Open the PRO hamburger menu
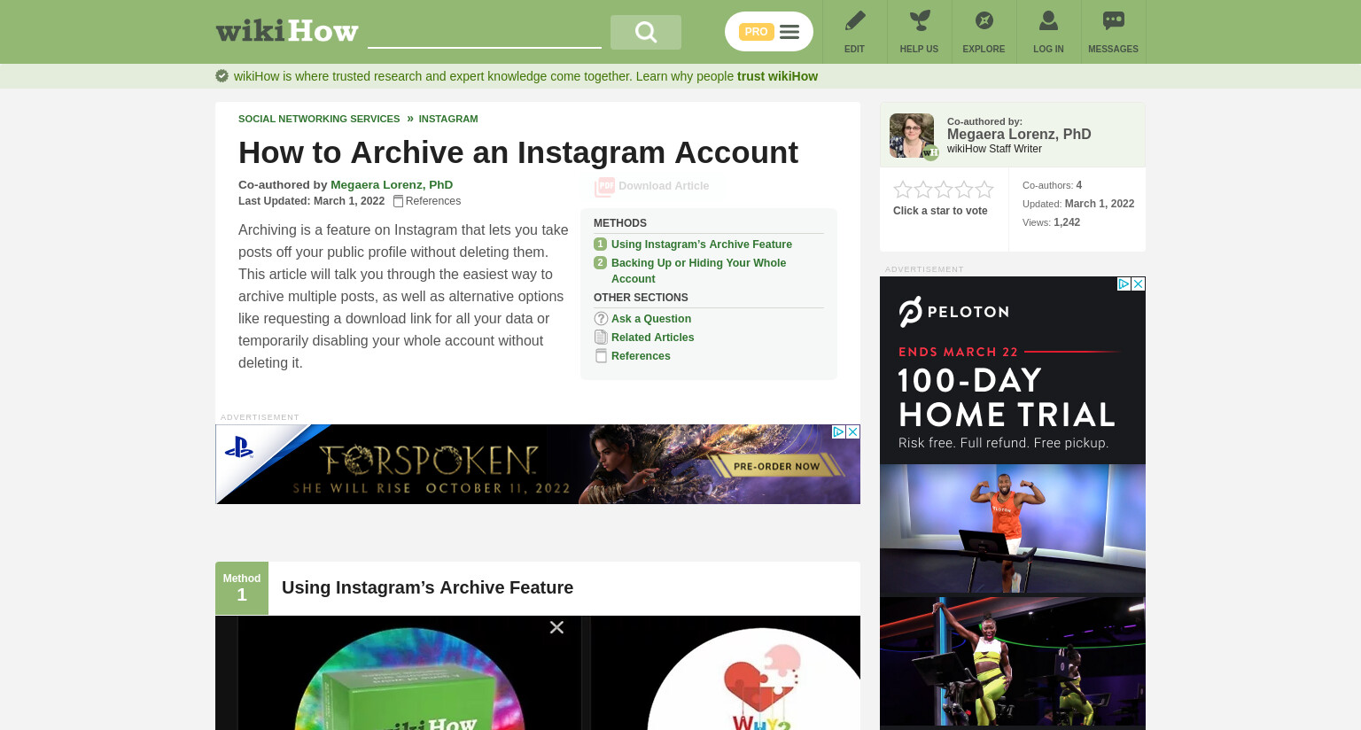The height and width of the screenshot is (730, 1361). (789, 32)
